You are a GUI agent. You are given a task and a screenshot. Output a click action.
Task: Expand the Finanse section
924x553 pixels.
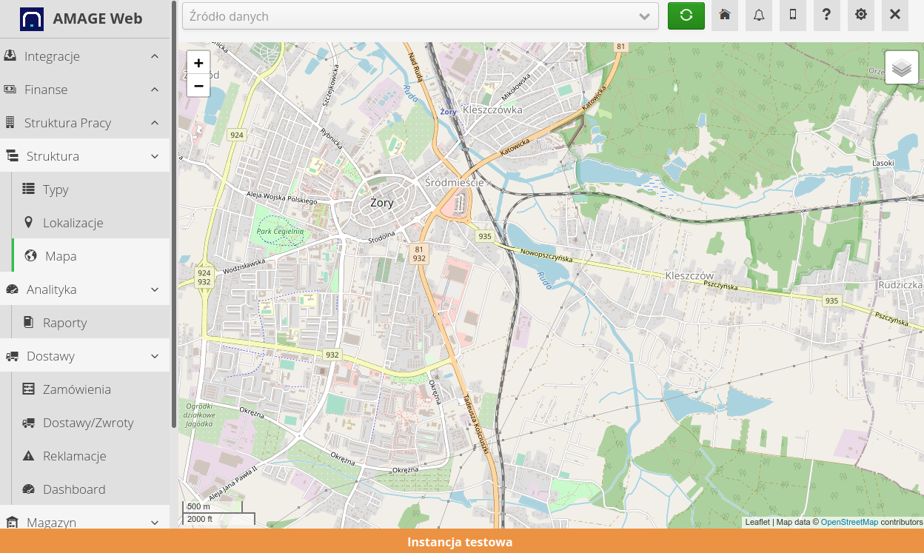pos(84,90)
